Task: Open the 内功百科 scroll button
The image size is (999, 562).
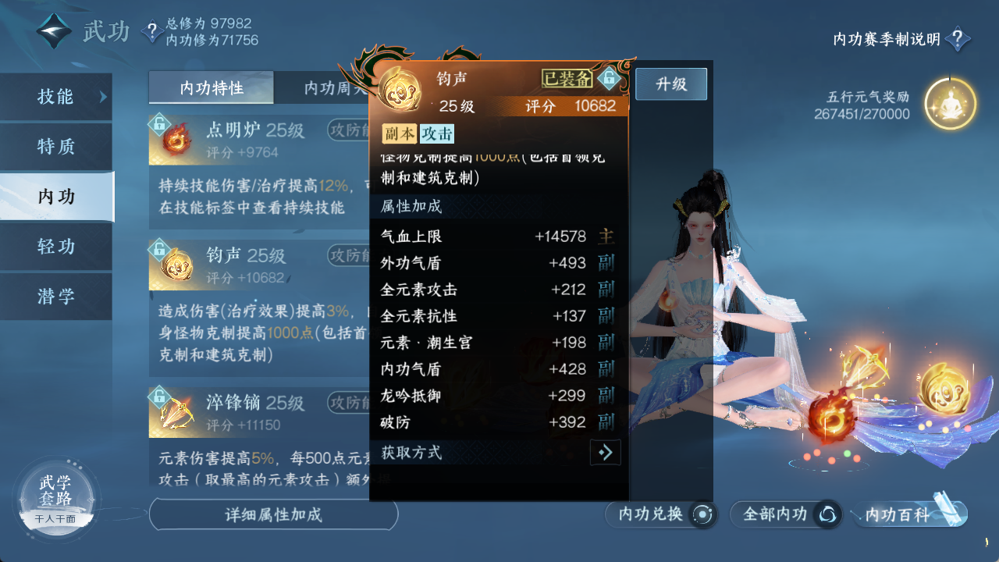Action: point(909,514)
